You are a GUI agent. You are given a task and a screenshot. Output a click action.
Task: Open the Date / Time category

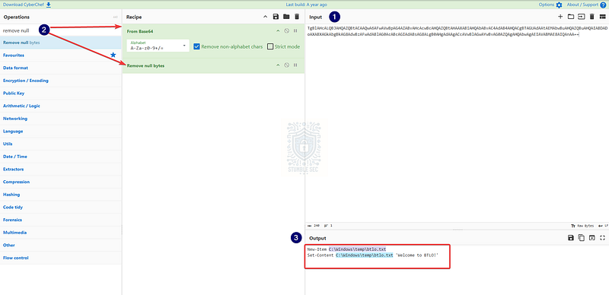coord(61,157)
